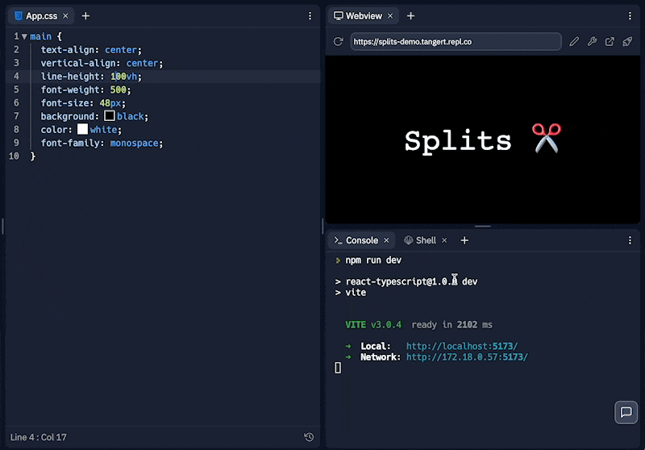Click the rocket deploy icon
This screenshot has width=645, height=450.
[x=627, y=42]
